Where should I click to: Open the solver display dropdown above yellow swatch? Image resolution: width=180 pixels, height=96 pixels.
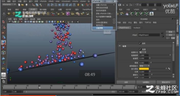click(144, 66)
